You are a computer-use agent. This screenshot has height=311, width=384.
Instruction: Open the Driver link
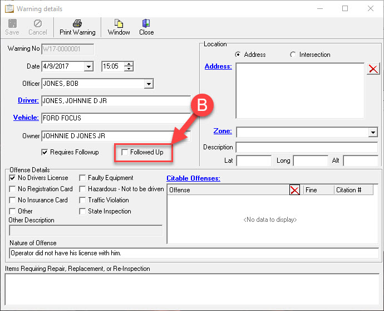[28, 100]
